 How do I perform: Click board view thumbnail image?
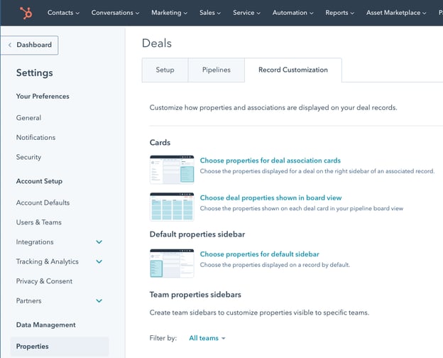171,206
